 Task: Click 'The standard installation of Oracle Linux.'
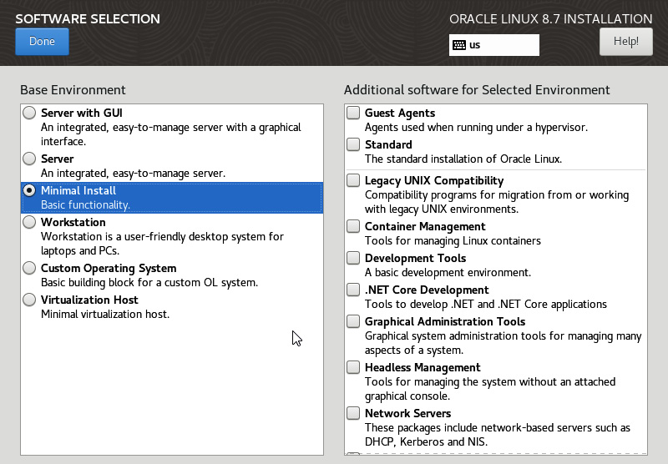pos(463,159)
